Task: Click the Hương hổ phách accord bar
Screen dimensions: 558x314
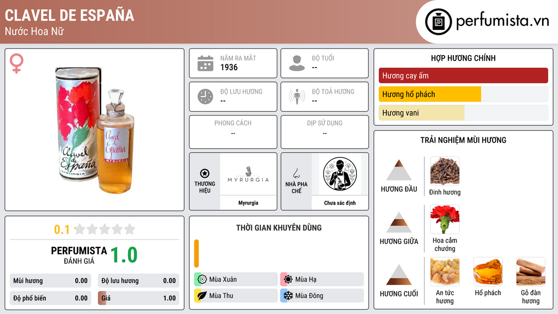Action: [x=463, y=94]
